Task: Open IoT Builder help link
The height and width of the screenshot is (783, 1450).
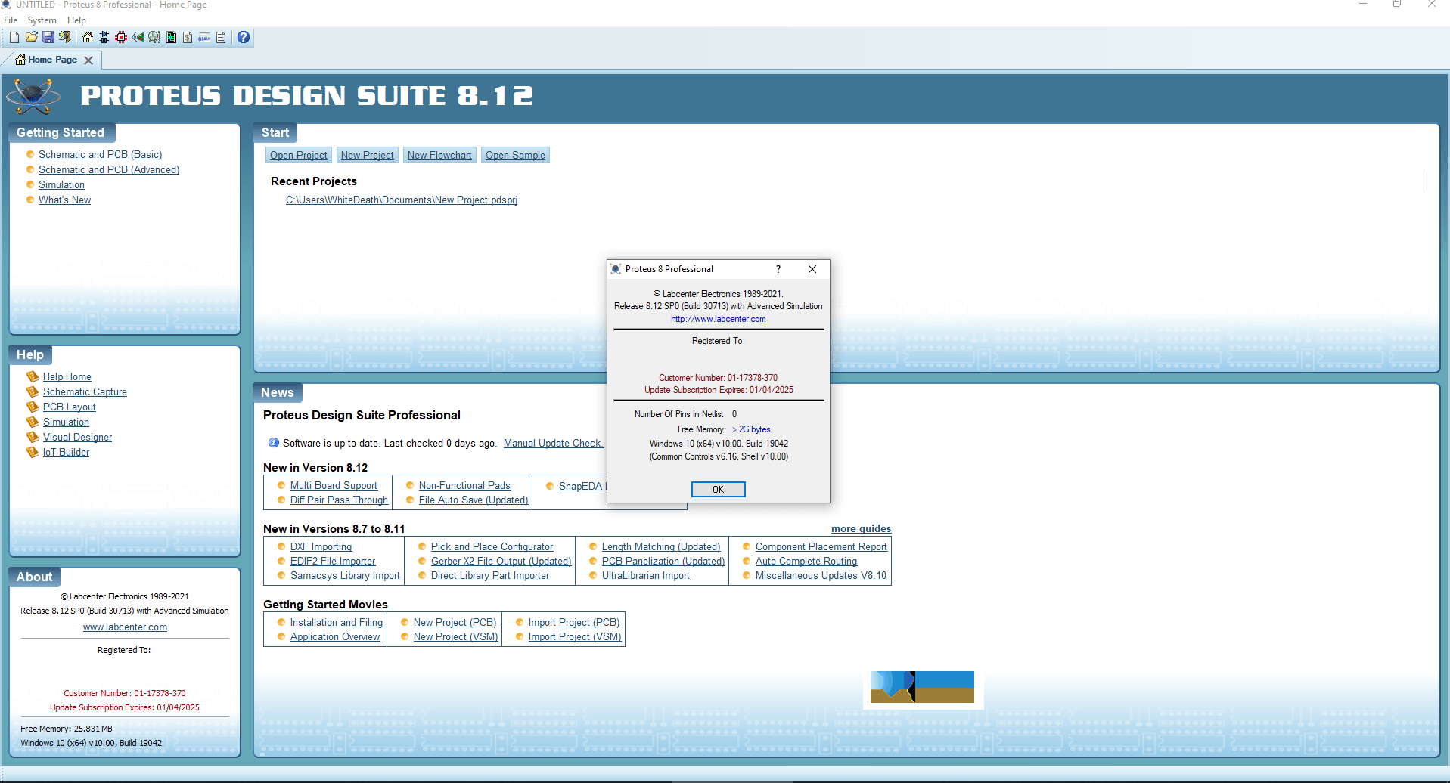Action: 66,452
